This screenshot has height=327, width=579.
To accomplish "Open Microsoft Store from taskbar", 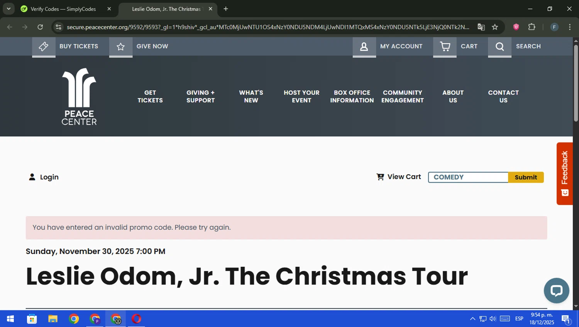I will coord(32,319).
